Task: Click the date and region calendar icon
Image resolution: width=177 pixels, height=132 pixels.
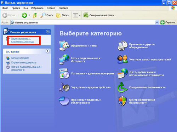Action: (122, 73)
